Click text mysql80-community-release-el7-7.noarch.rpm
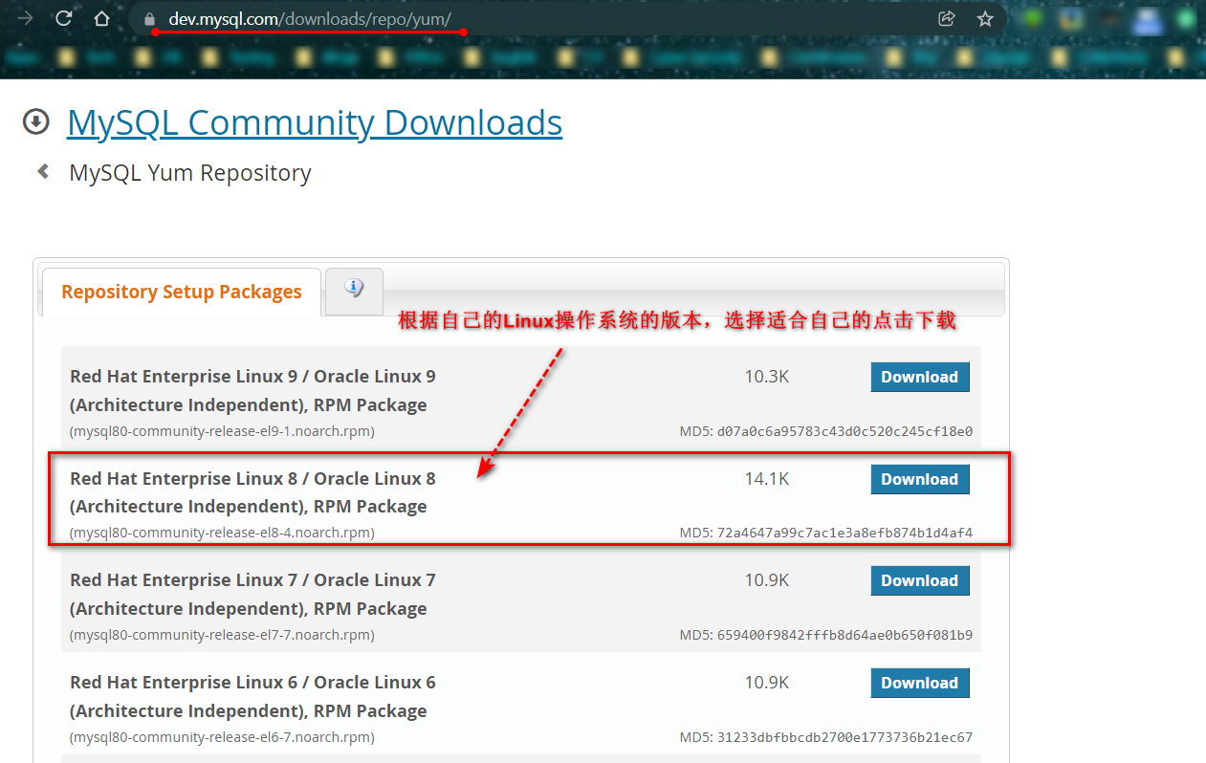The image size is (1206, 763). pyautogui.click(x=222, y=635)
